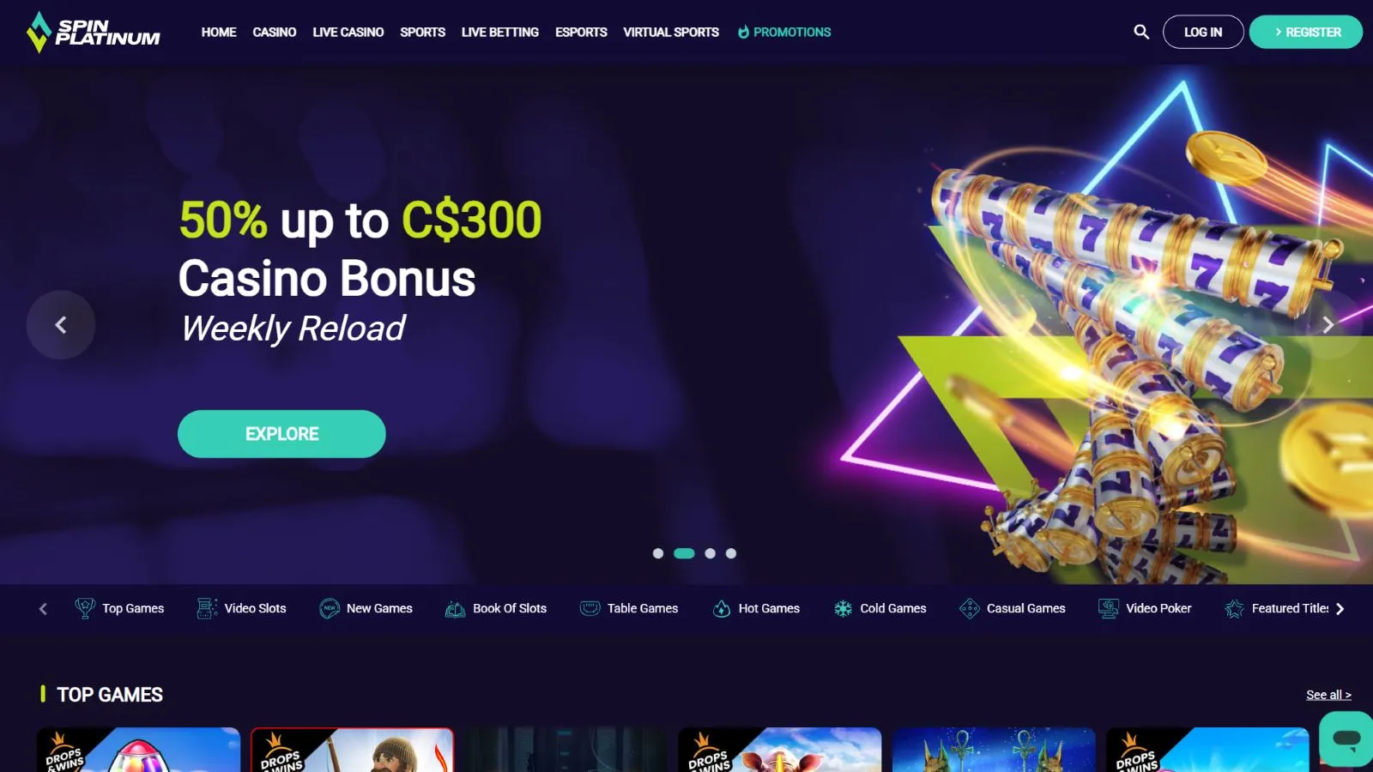The height and width of the screenshot is (772, 1373).
Task: Click the See all link
Action: pyautogui.click(x=1328, y=695)
